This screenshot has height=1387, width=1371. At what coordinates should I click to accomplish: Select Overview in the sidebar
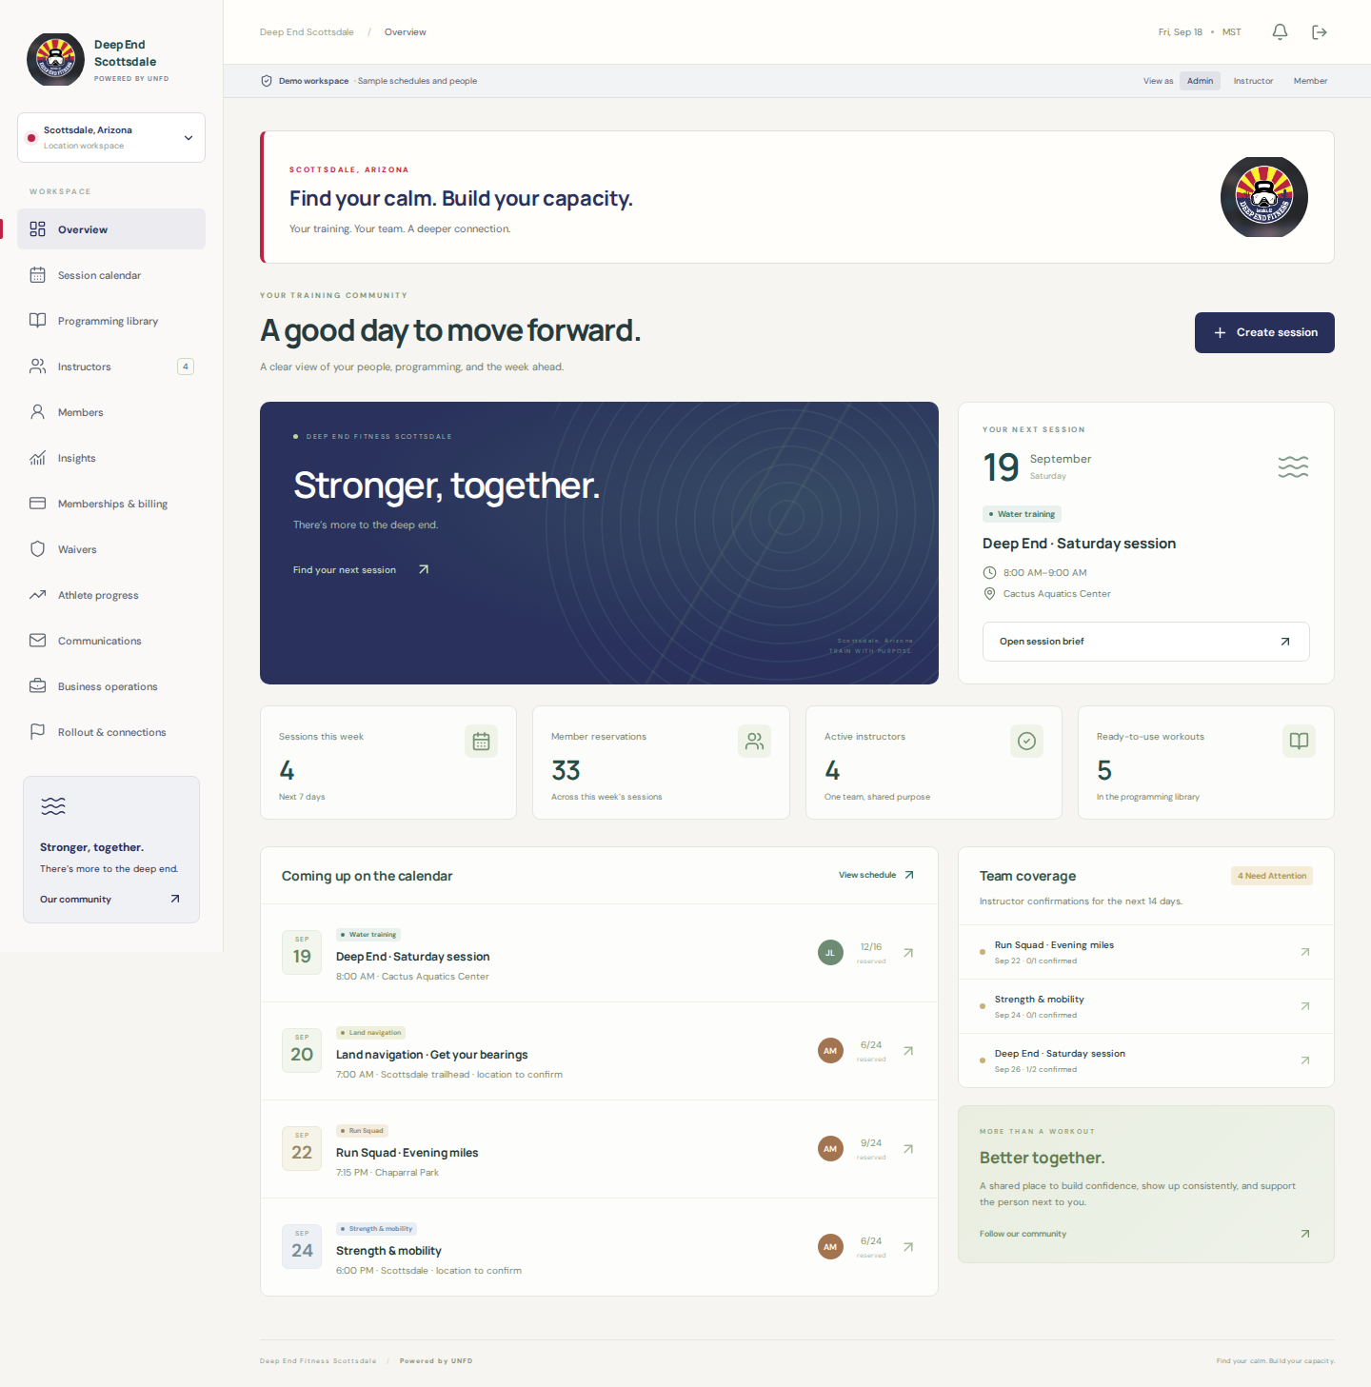(x=111, y=229)
